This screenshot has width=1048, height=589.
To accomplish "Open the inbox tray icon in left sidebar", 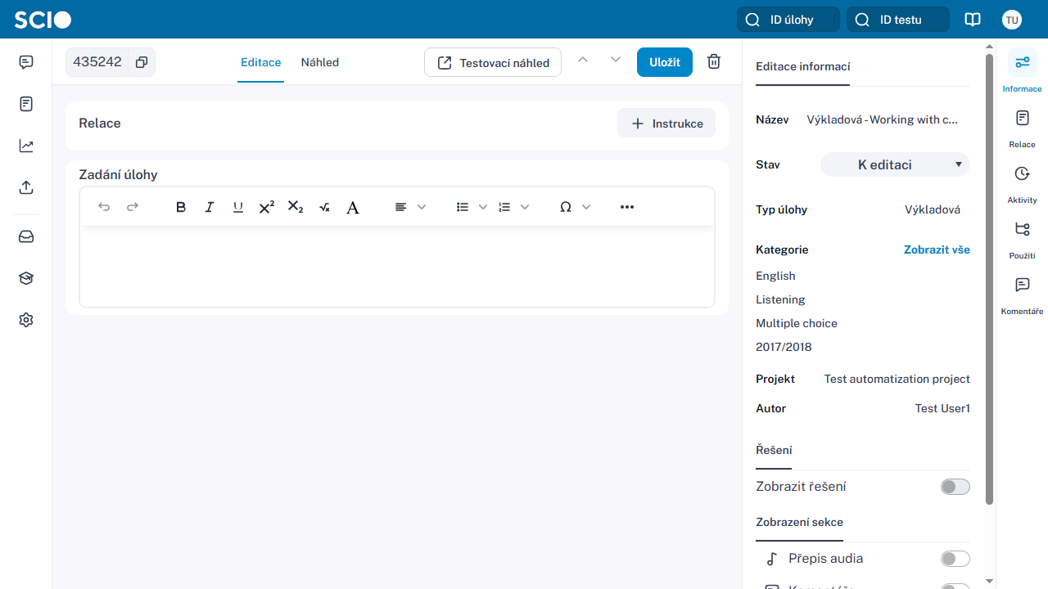I will [x=26, y=236].
